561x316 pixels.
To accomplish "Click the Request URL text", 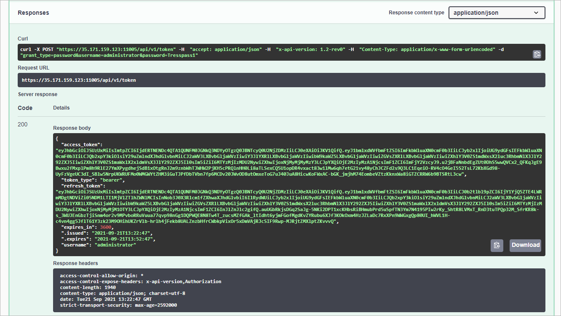I will pos(79,80).
